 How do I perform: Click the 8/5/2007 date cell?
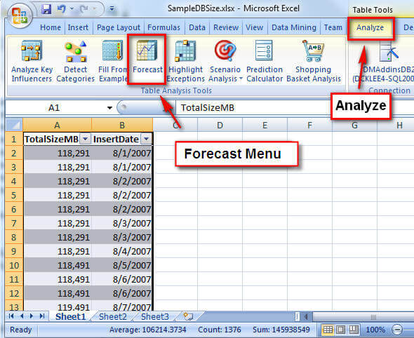click(122, 265)
